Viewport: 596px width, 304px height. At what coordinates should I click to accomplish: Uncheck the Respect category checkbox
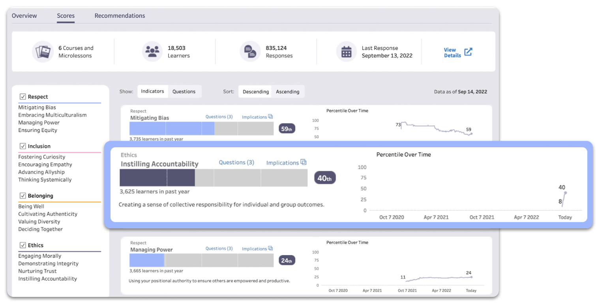pos(23,96)
